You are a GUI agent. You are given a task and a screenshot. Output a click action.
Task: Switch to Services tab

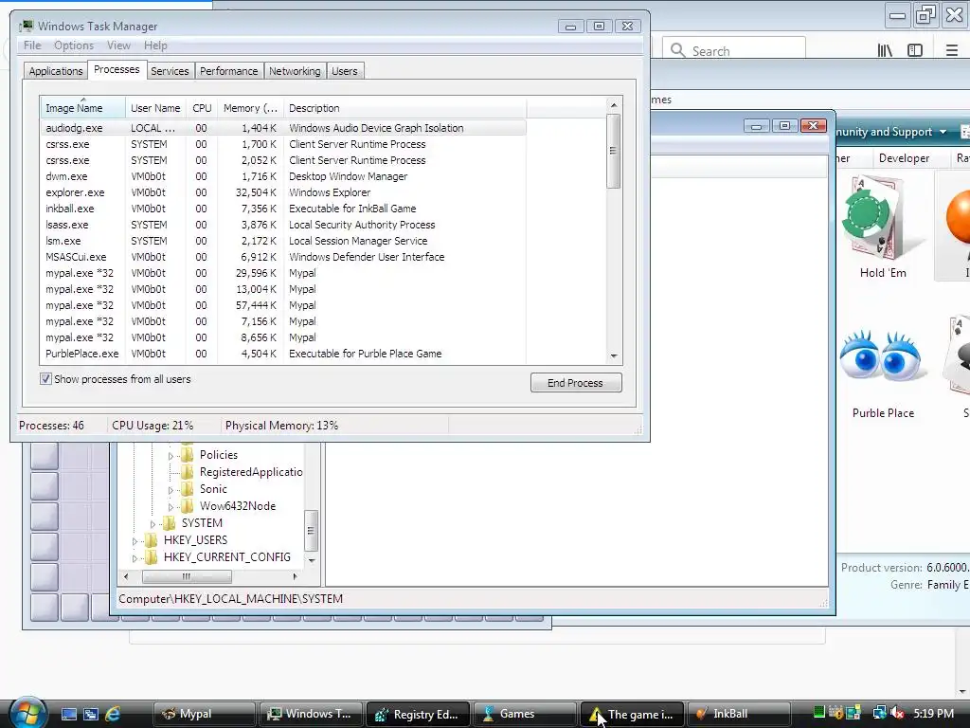170,71
